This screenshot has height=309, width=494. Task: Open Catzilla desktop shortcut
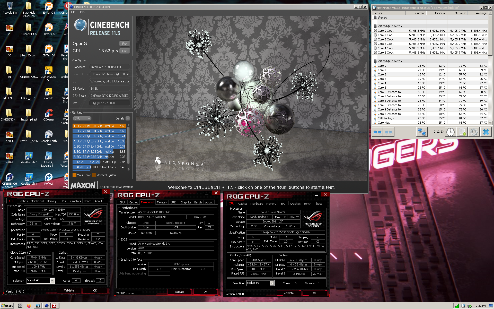coord(49,93)
